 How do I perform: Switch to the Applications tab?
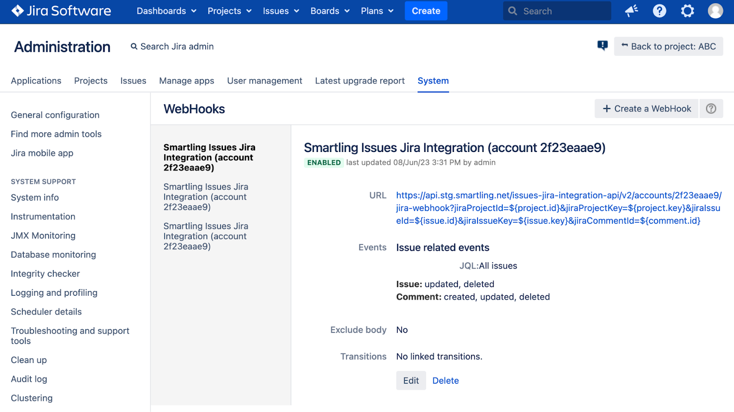36,81
